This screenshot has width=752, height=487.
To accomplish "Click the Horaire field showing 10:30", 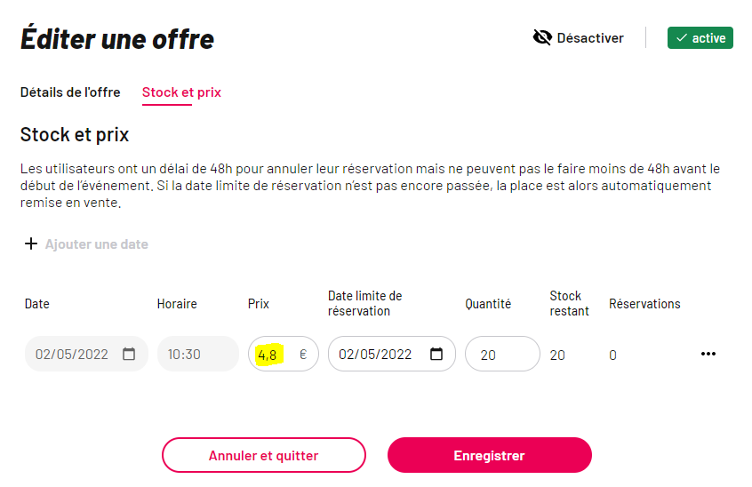I will pos(198,354).
